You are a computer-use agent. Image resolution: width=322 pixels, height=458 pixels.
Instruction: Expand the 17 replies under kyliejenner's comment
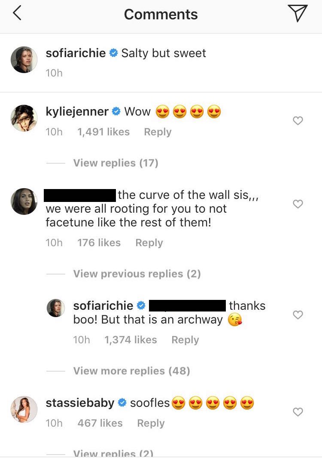tap(115, 163)
